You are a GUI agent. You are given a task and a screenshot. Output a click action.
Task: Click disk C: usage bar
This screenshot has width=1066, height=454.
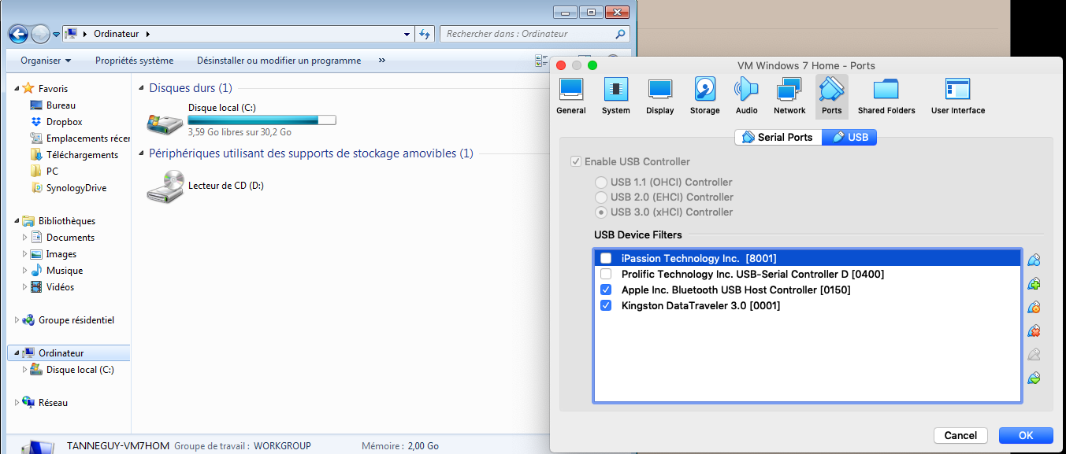262,120
